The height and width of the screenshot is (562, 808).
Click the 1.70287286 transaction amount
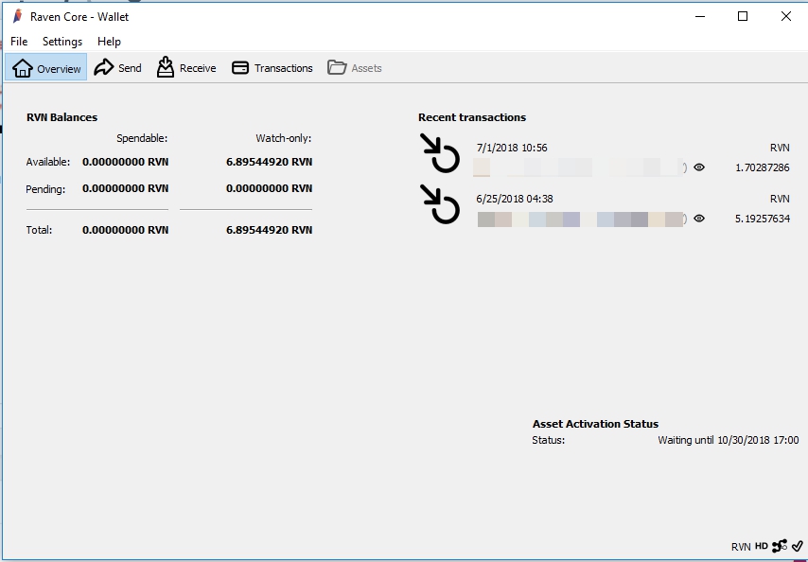tap(763, 167)
